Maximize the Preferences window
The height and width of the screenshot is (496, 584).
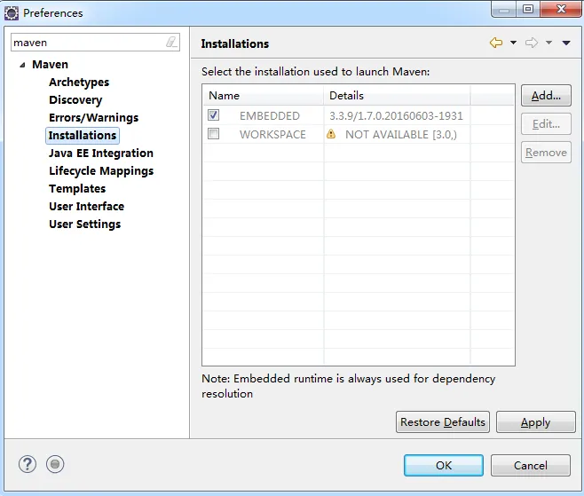[528, 9]
